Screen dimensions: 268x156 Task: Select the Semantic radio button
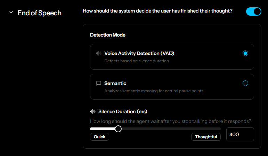pos(245,83)
